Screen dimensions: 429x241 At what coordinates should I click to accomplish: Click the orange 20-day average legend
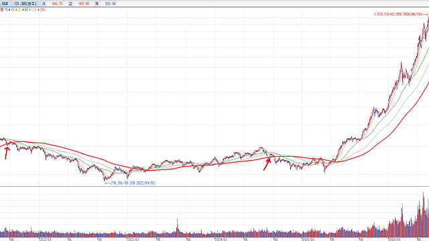[x=19, y=10]
